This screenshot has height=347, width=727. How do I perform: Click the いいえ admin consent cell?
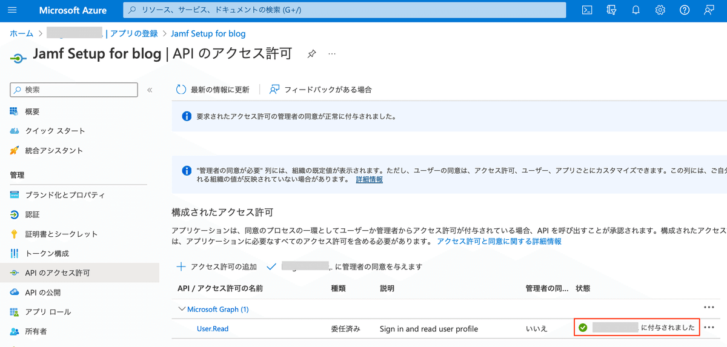pos(537,329)
